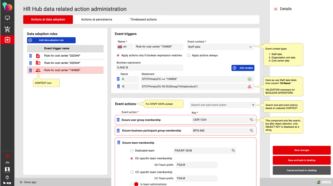This screenshot has width=333, height=186.
Task: Open the help icon in sidebar
Action: (x=7, y=177)
